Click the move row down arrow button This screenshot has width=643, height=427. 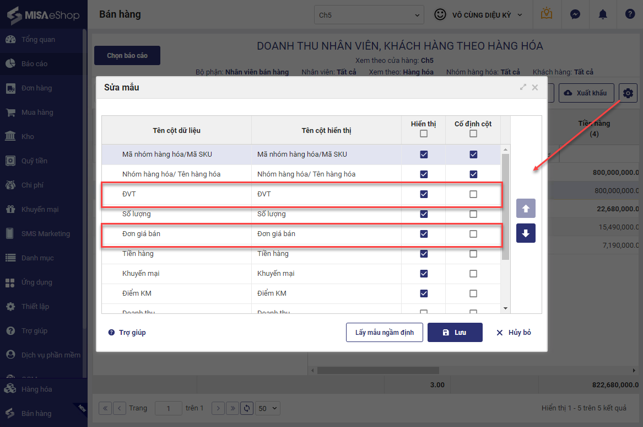(526, 233)
